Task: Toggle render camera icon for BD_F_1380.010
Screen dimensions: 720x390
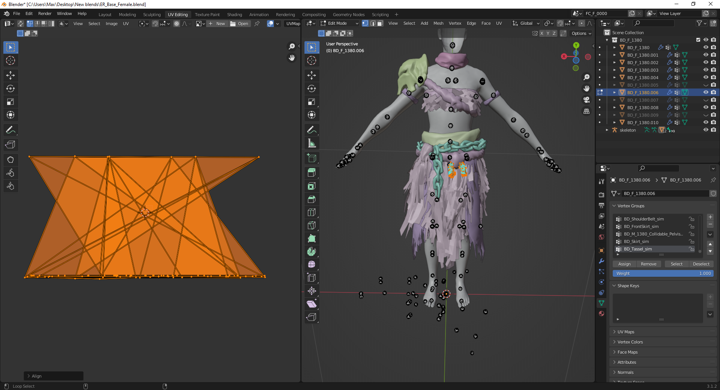Action: tap(713, 122)
